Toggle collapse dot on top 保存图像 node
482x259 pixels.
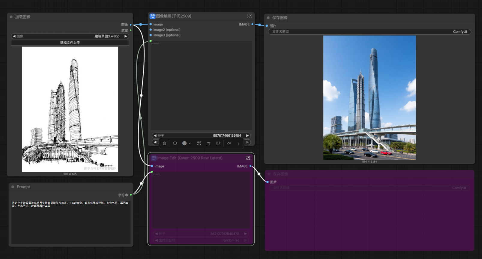click(x=268, y=18)
